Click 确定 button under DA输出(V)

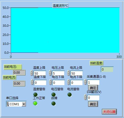(x=93, y=104)
